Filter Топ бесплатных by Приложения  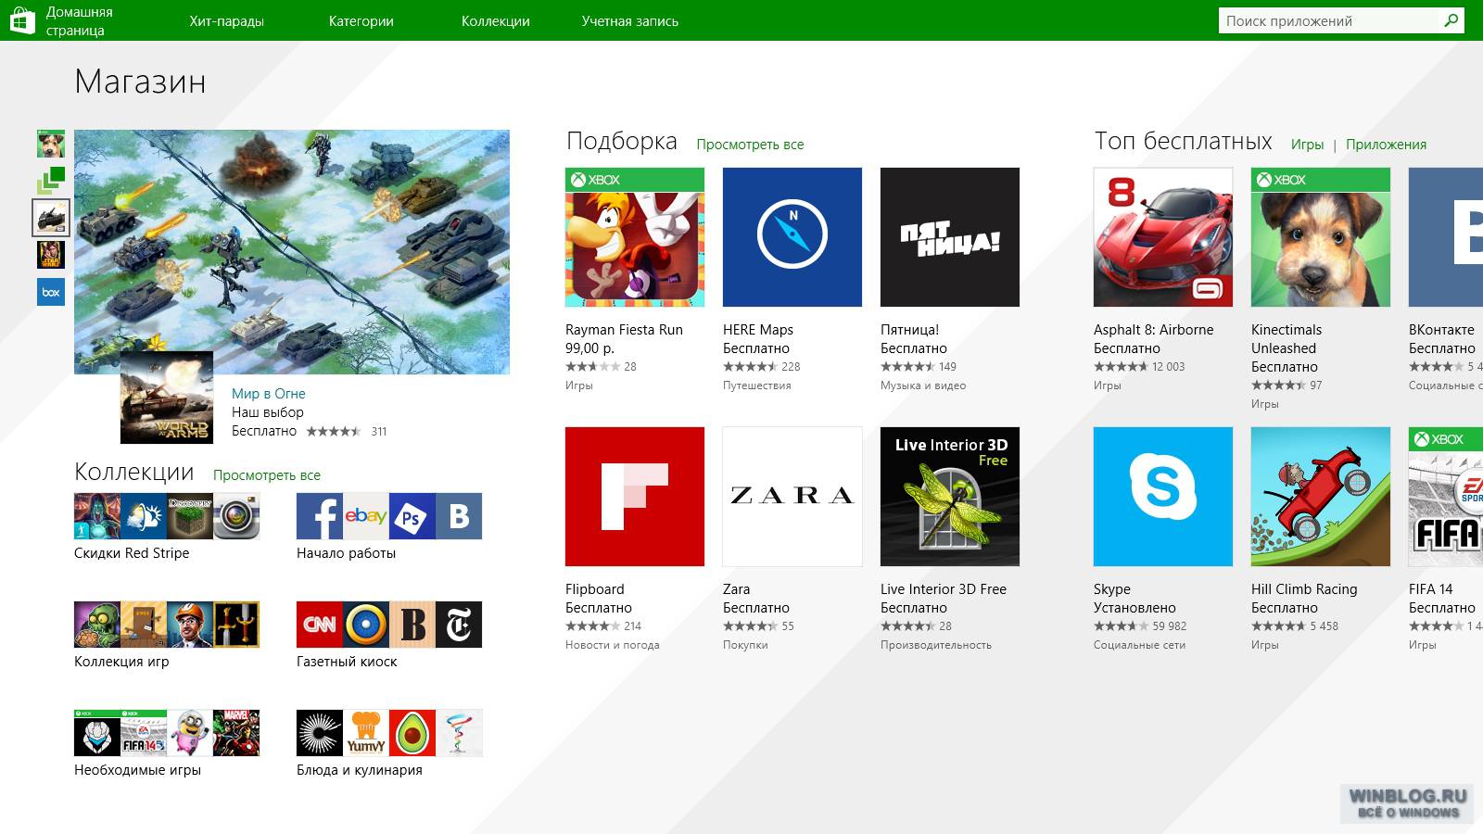[1386, 145]
